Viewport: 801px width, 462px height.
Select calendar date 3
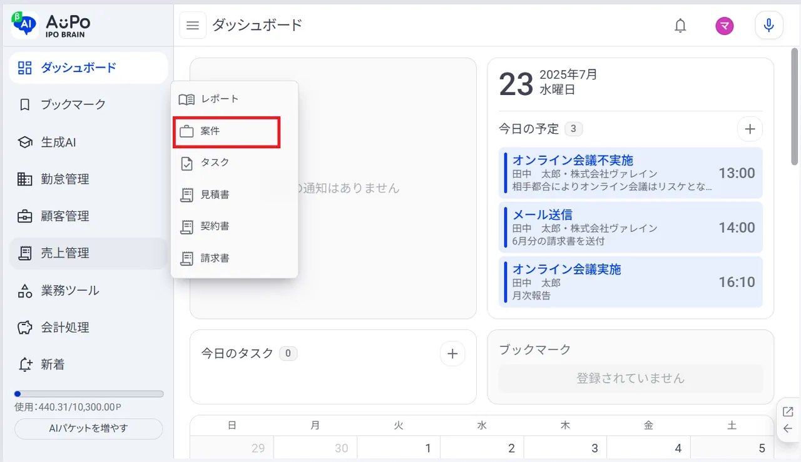[565, 448]
